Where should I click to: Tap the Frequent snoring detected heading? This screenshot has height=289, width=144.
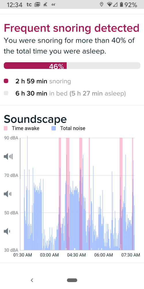[71, 28]
